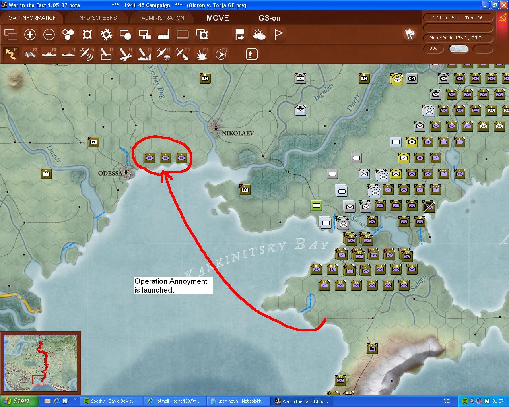
Task: Select the PC counter south of Nikolaev
Action: (245, 190)
